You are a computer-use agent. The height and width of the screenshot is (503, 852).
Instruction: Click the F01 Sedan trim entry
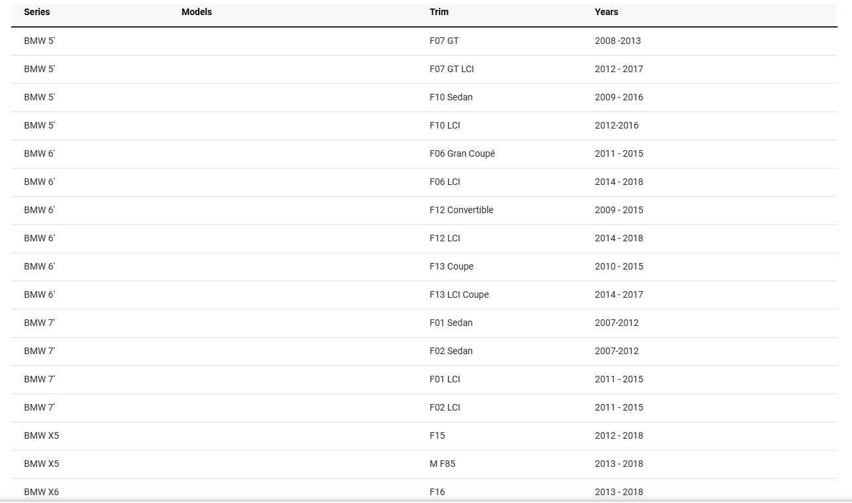[x=451, y=323]
